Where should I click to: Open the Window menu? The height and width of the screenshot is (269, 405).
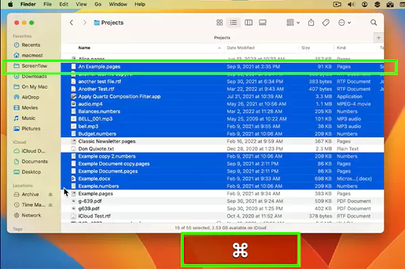(x=117, y=5)
